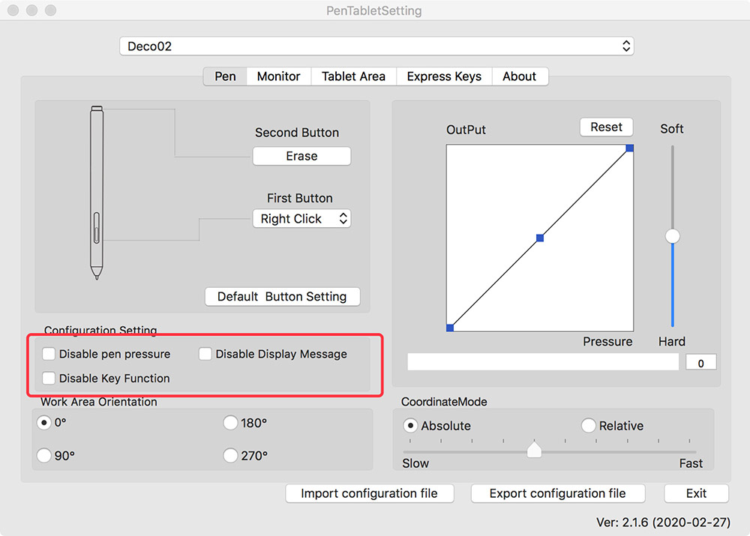Select 0° work area orientation
The height and width of the screenshot is (536, 750).
pyautogui.click(x=44, y=423)
